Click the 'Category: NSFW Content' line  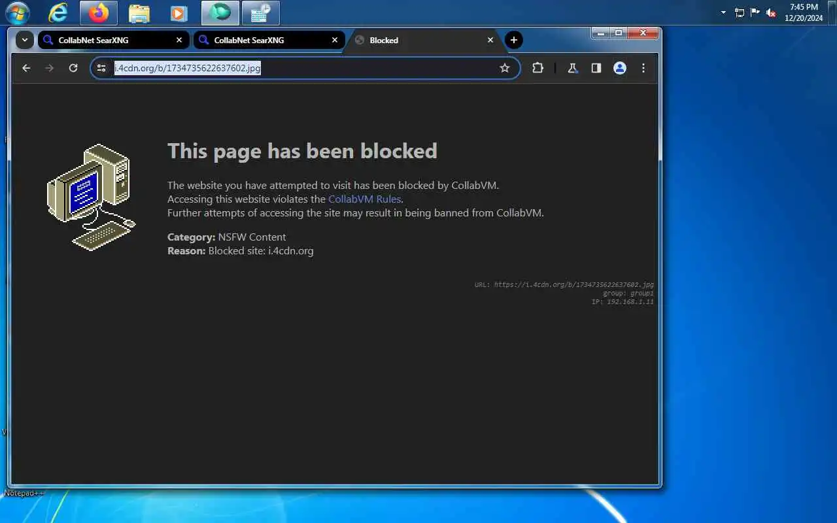click(x=226, y=237)
